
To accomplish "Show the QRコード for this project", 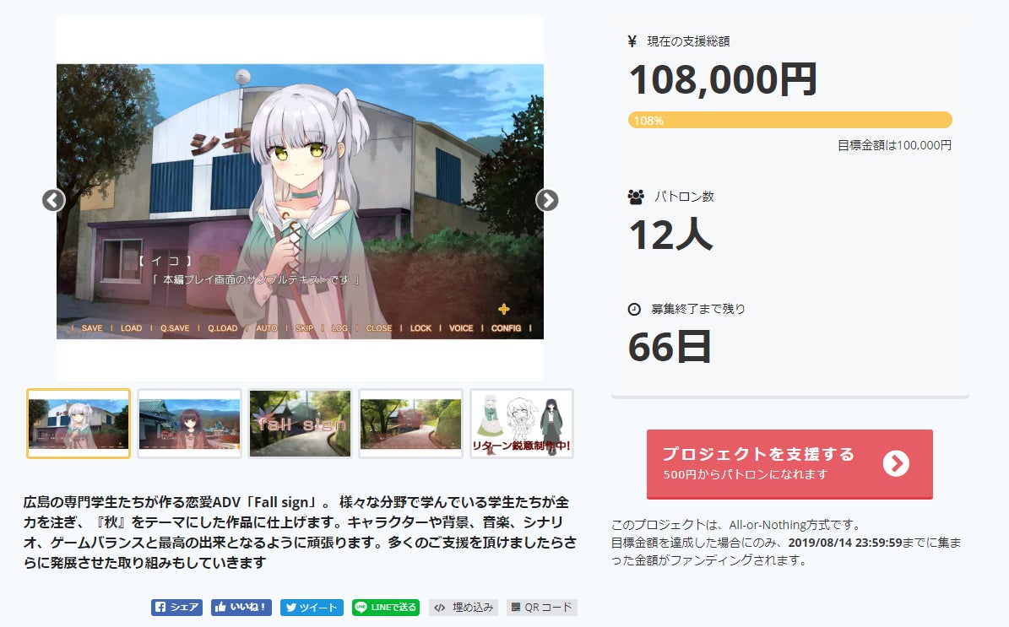I will (542, 607).
